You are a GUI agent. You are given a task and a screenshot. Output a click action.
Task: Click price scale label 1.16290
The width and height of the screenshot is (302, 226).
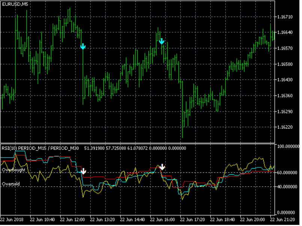coord(285,111)
